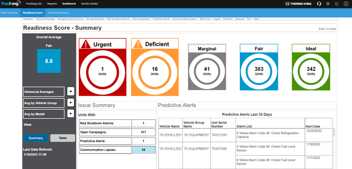Click the Urgent warning triangle icon
352x169 pixels.
click(86, 44)
